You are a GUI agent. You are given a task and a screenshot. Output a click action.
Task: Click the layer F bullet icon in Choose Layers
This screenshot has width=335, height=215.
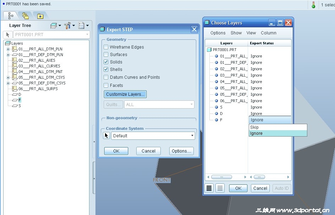click(216, 120)
